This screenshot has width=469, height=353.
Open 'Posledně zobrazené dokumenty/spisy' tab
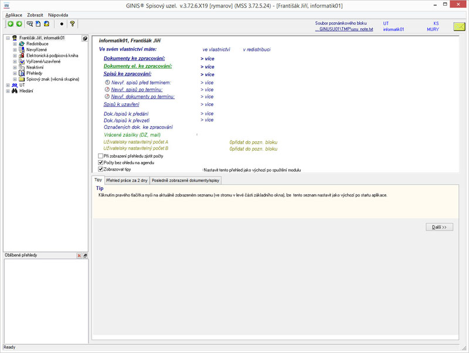pos(185,181)
